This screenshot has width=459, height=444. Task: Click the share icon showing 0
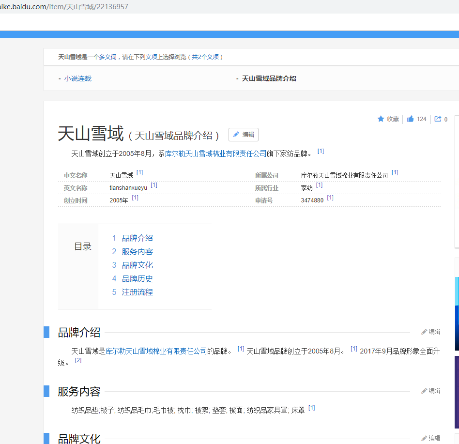tap(438, 119)
